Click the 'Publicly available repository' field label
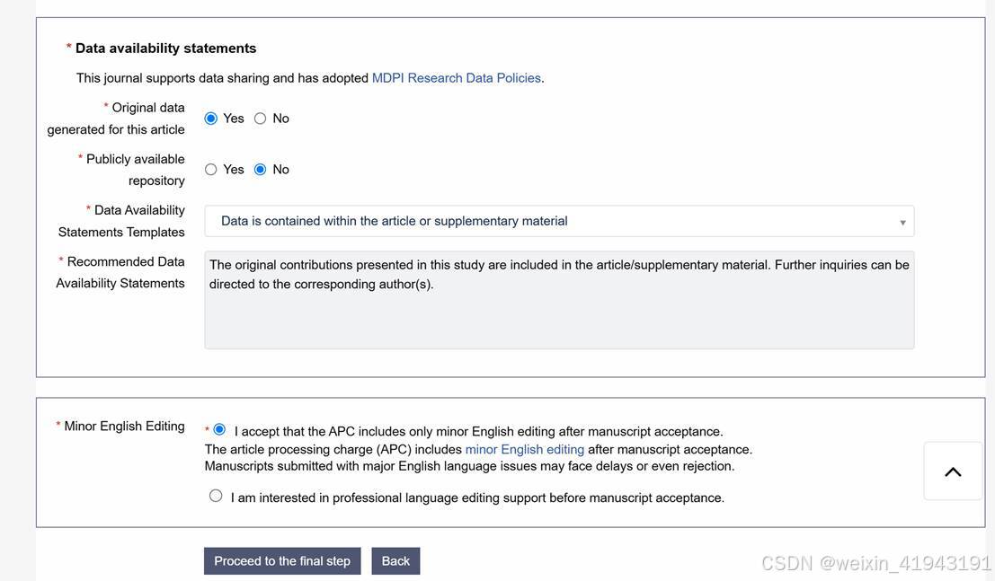This screenshot has width=995, height=581. (x=135, y=170)
